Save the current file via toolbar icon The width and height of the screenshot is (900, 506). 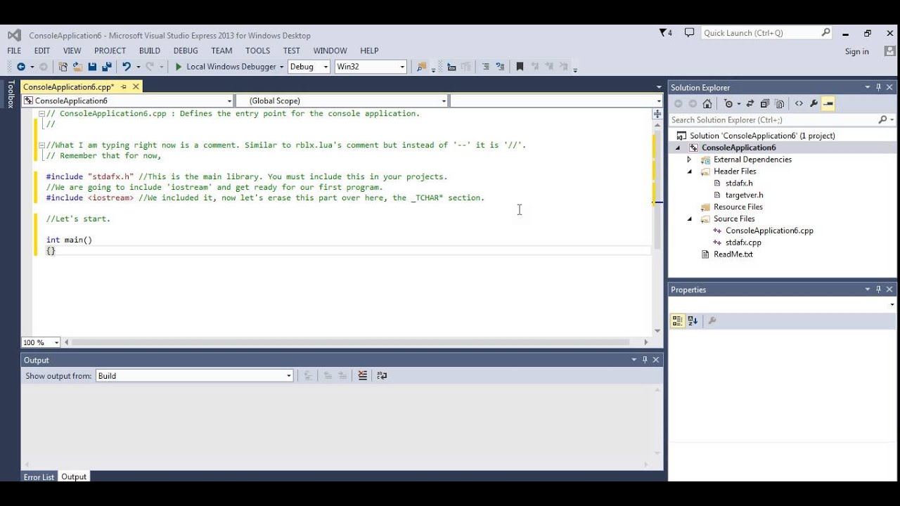pos(92,67)
